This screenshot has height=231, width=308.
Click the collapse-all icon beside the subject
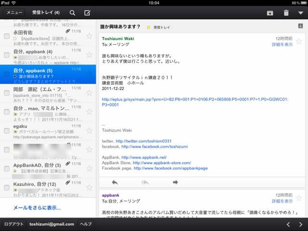point(300,26)
